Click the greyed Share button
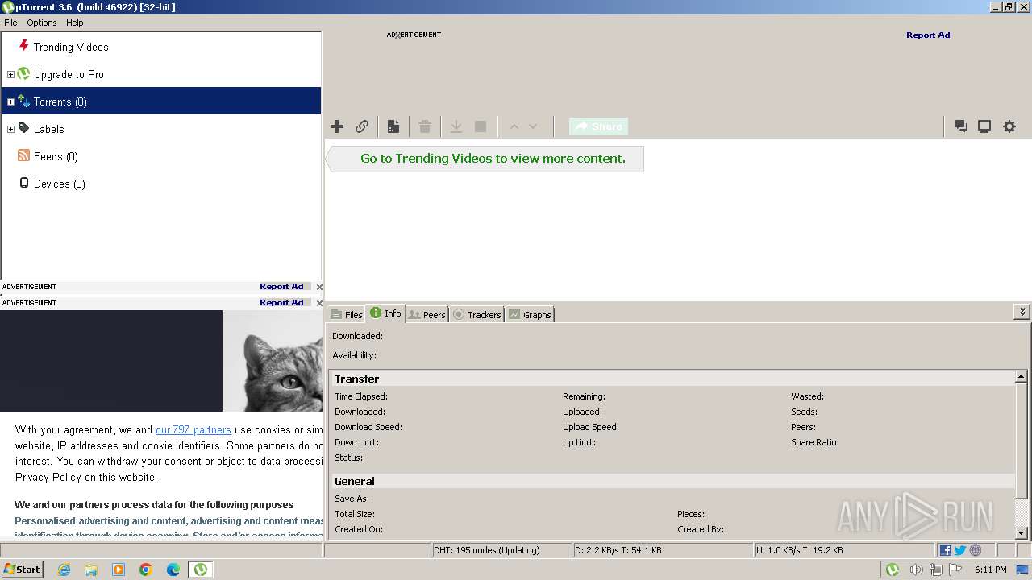1032x580 pixels. point(598,126)
